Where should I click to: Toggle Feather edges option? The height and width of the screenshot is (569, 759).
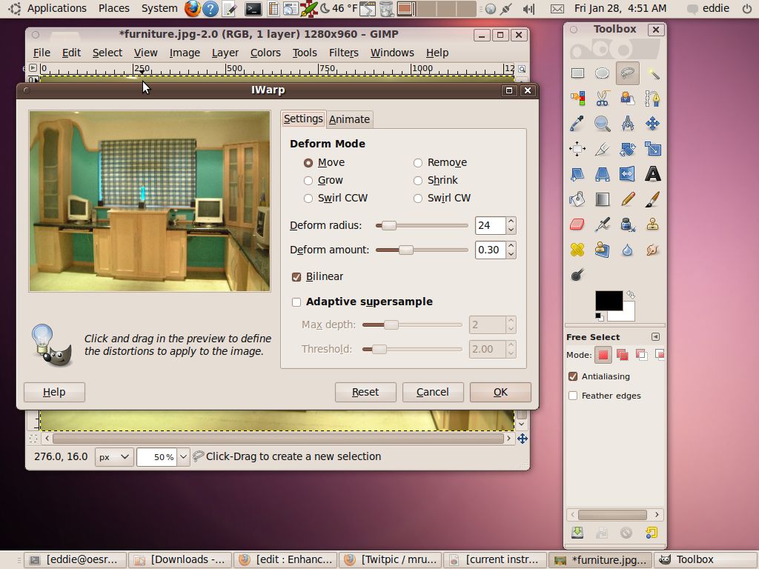(x=573, y=396)
